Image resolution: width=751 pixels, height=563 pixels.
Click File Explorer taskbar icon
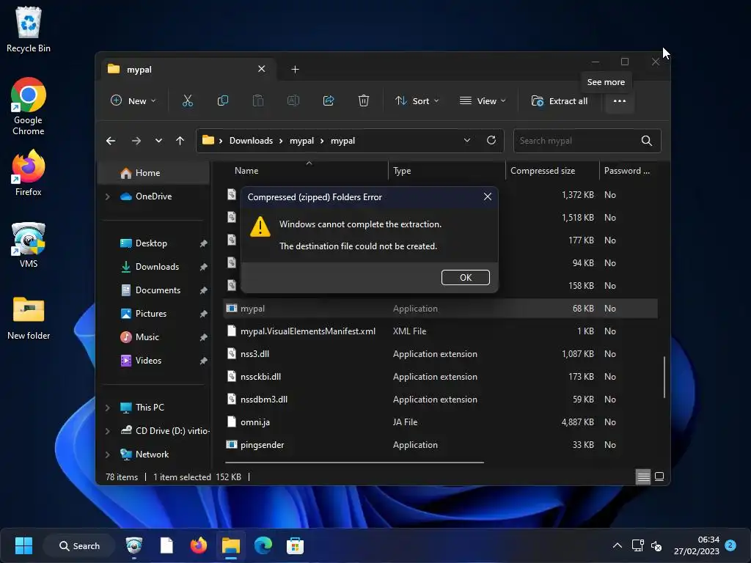pos(231,545)
